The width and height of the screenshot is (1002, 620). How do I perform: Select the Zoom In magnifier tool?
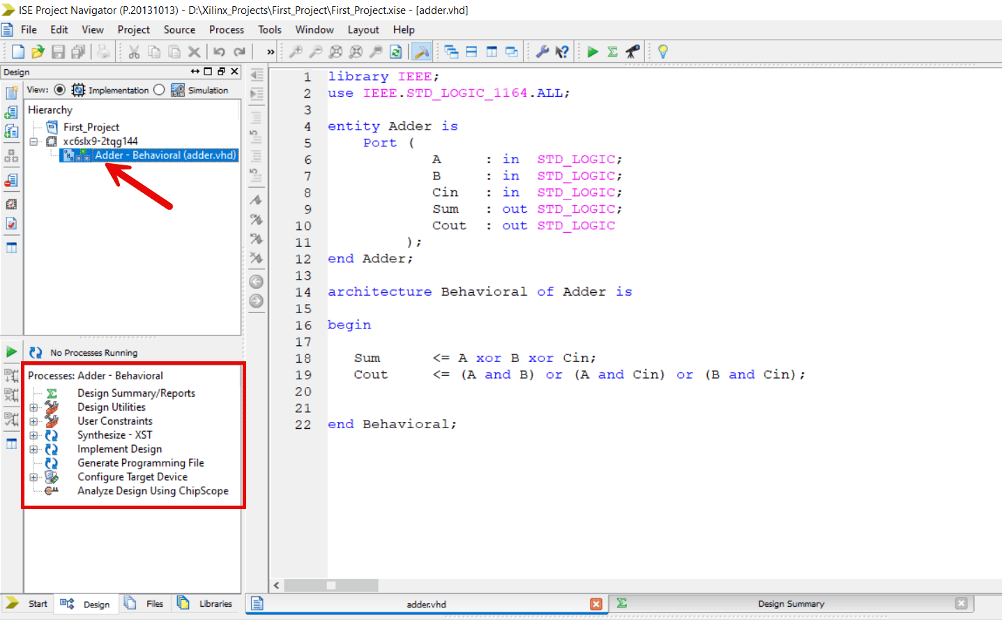pyautogui.click(x=296, y=51)
